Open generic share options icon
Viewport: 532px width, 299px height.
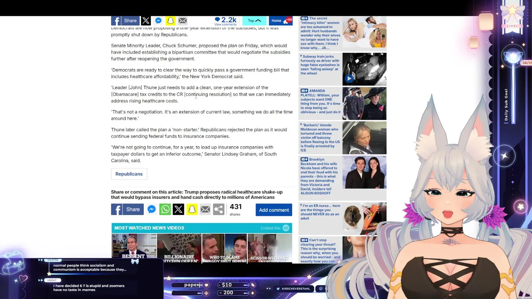219,210
